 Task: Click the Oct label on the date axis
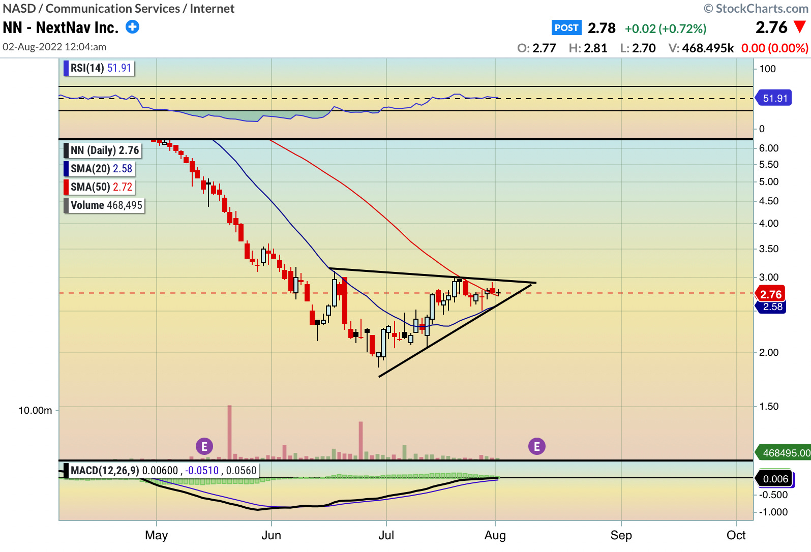(736, 535)
